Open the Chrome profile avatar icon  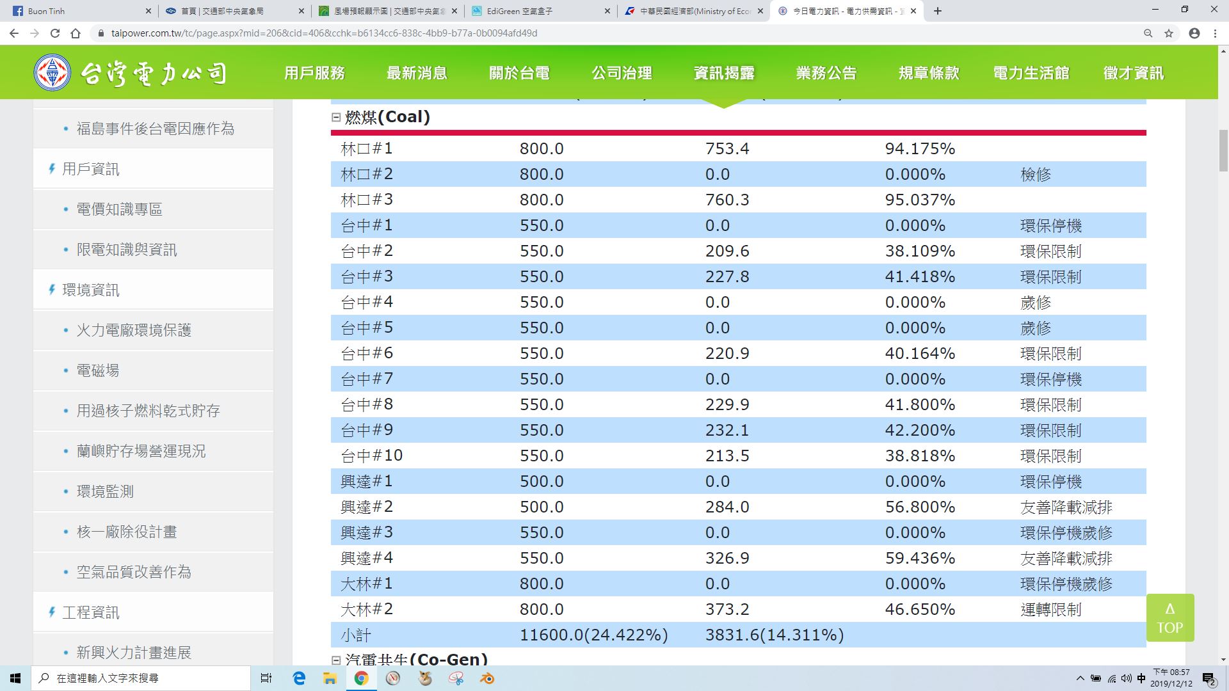[x=1194, y=33]
